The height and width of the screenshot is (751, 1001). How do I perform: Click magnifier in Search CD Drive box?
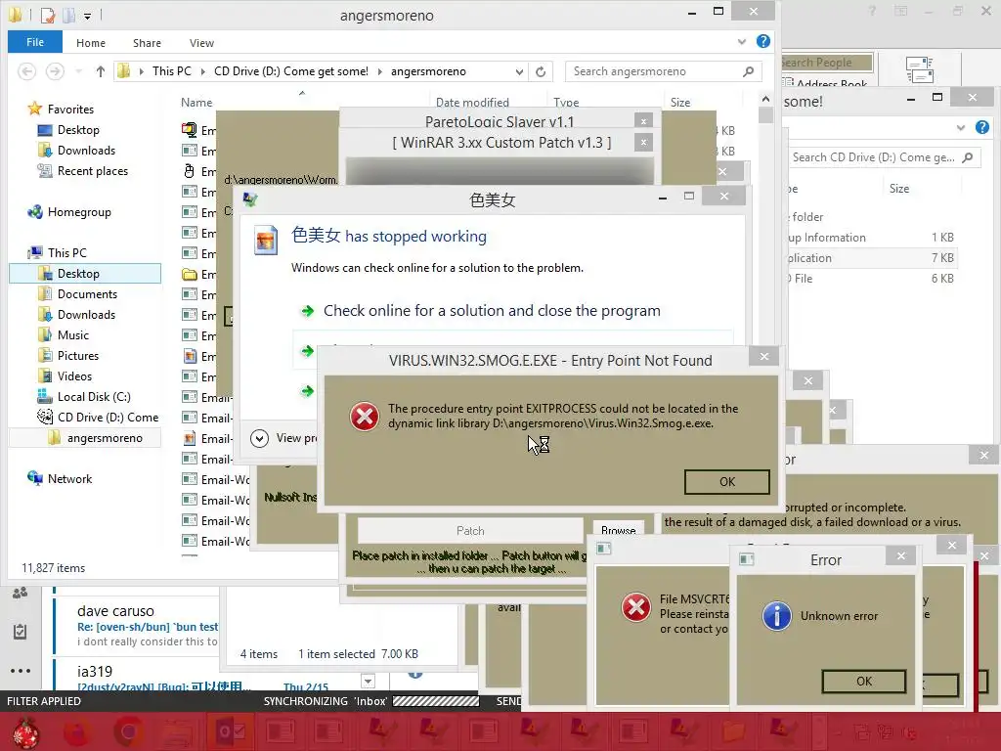click(x=968, y=157)
